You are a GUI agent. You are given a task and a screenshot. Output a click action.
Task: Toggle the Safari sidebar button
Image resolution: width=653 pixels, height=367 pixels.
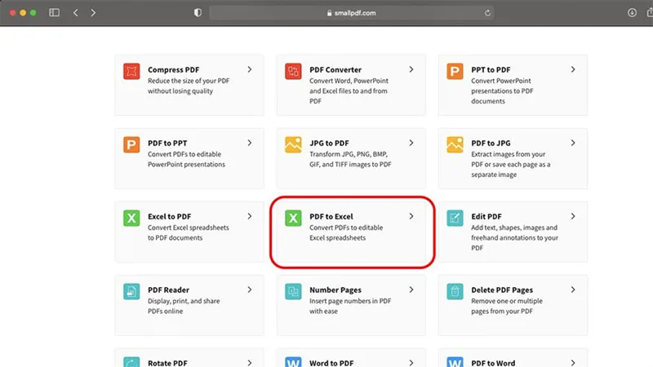pos(54,12)
